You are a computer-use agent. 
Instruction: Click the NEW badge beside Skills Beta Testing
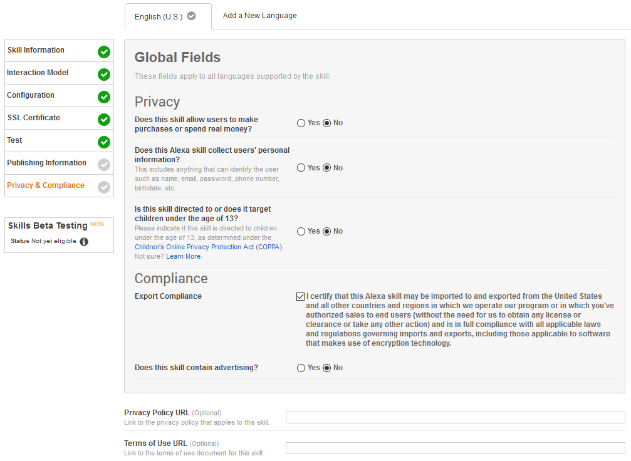pyautogui.click(x=97, y=224)
